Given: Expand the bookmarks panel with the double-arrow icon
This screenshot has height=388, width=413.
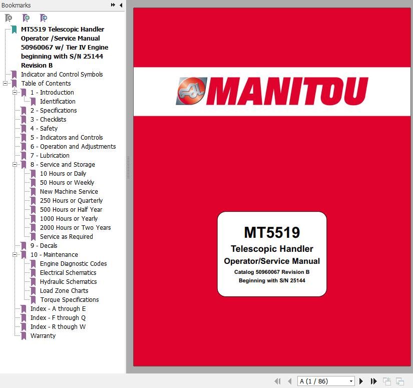Looking at the screenshot, I should click(113, 5).
